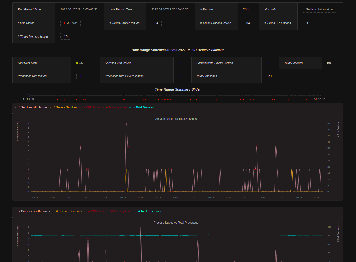Click the Last Record Time value

[x=170, y=9]
